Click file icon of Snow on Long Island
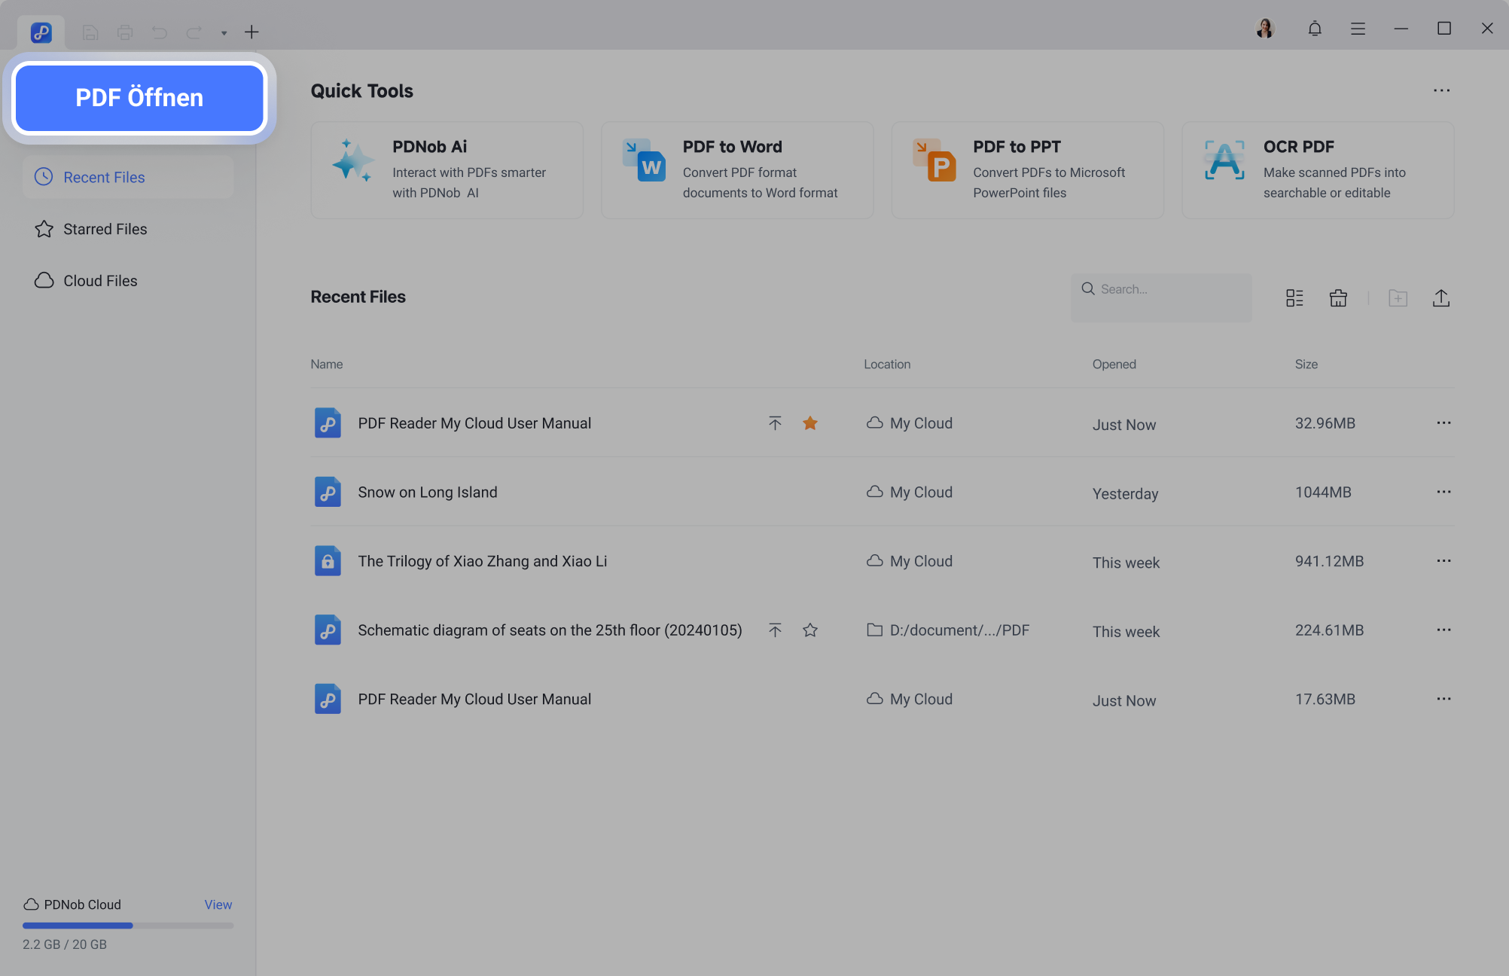The image size is (1509, 976). pyautogui.click(x=328, y=493)
